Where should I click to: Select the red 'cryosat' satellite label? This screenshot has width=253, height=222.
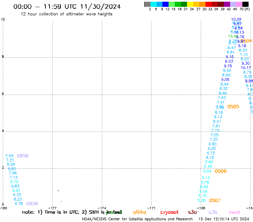click(170, 212)
